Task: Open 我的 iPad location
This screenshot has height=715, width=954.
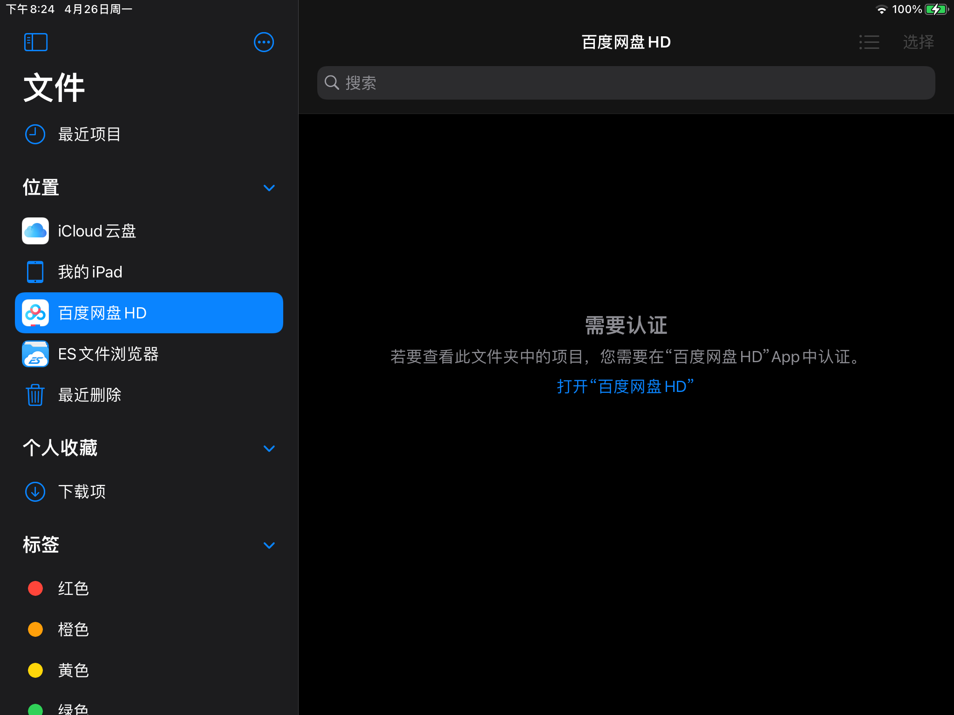Action: pos(89,272)
